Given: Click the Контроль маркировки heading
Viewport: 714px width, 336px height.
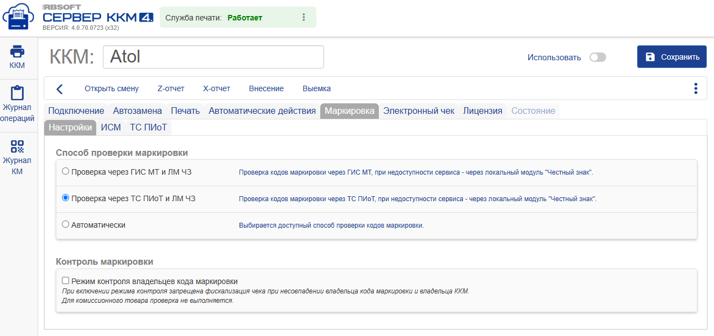Looking at the screenshot, I should pyautogui.click(x=105, y=261).
